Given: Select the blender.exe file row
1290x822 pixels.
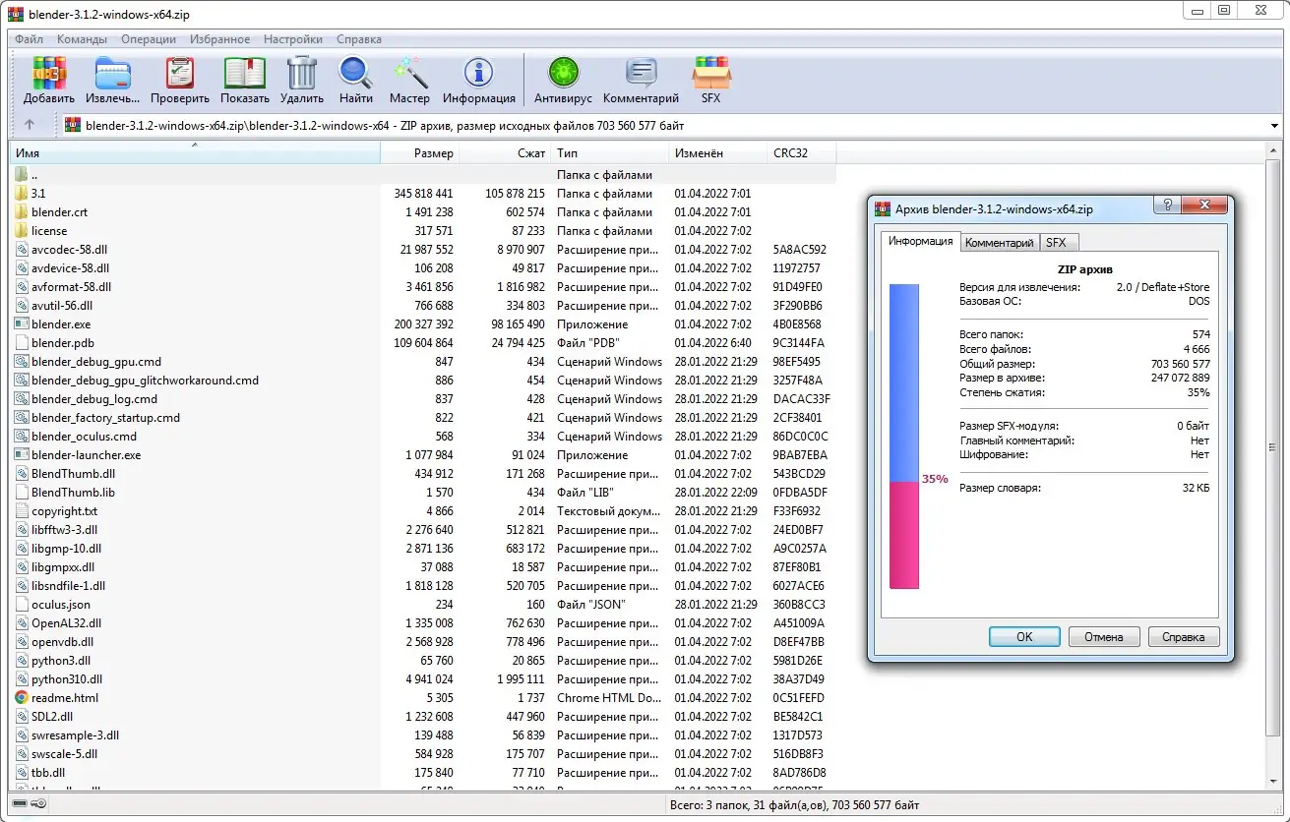Looking at the screenshot, I should click(61, 324).
